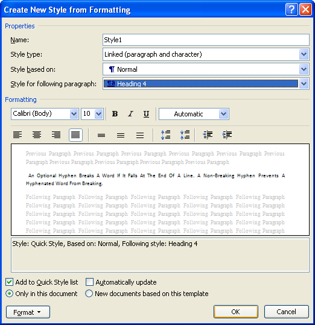Open the Format menu button
Screen dimensions: 315x325
(x=28, y=312)
